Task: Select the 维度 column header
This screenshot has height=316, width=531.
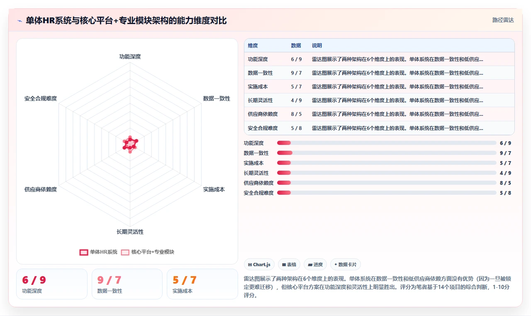Action: pos(253,46)
